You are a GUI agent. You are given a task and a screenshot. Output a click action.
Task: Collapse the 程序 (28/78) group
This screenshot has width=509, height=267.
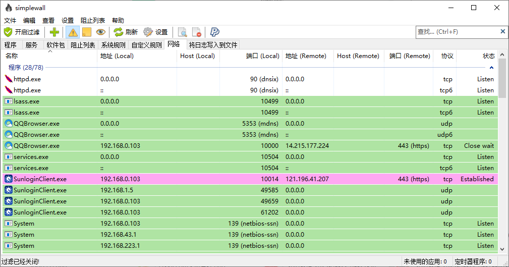pyautogui.click(x=491, y=67)
